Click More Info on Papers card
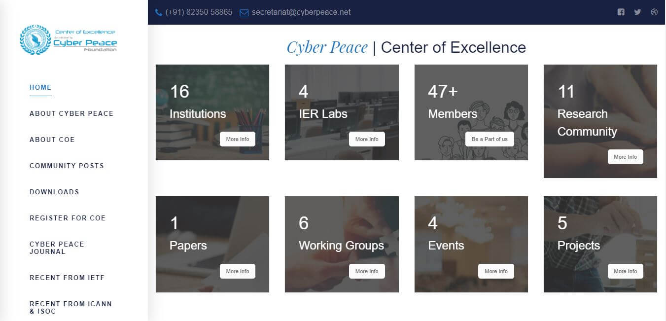Image resolution: width=666 pixels, height=321 pixels. [238, 271]
